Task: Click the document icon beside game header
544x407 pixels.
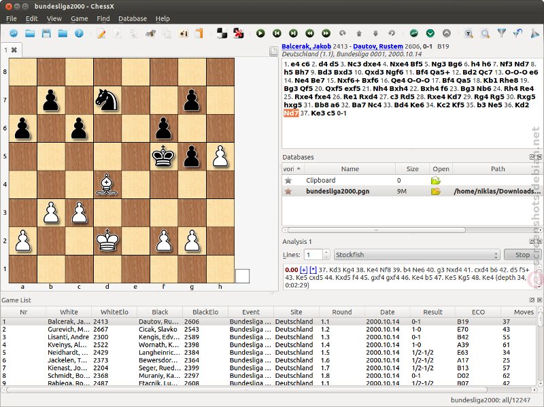Action: click(x=274, y=52)
